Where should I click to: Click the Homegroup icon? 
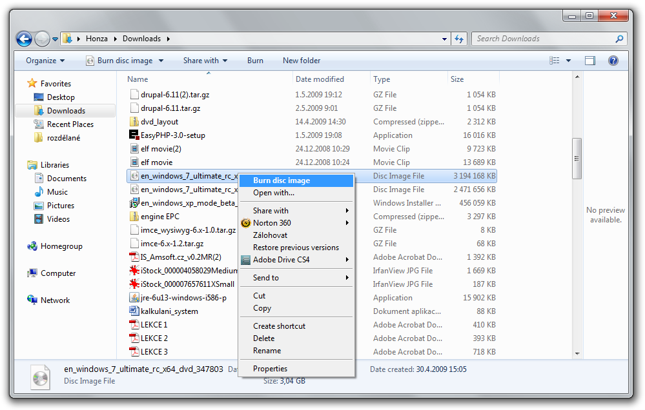(32, 246)
